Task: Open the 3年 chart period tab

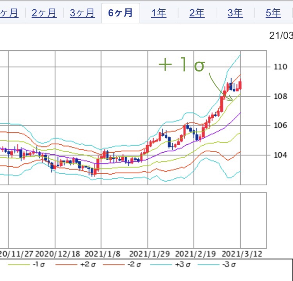Action: click(235, 13)
